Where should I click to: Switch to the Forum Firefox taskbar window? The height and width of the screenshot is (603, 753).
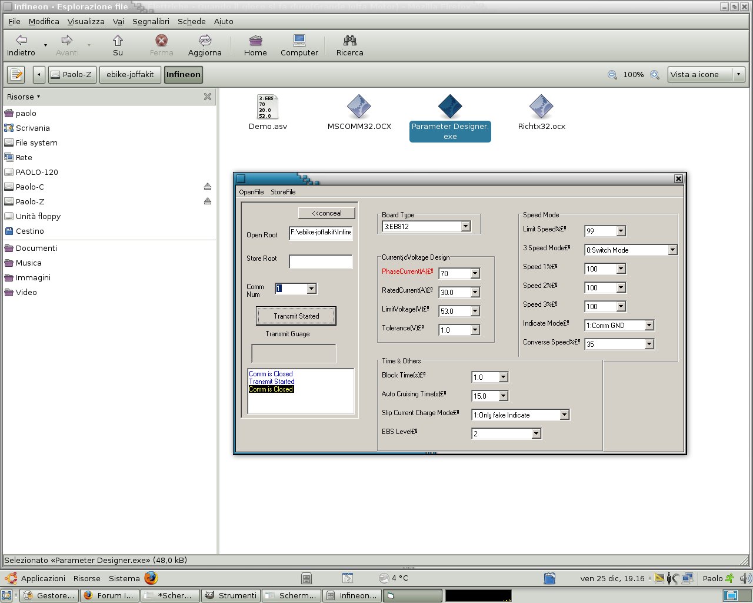point(109,596)
